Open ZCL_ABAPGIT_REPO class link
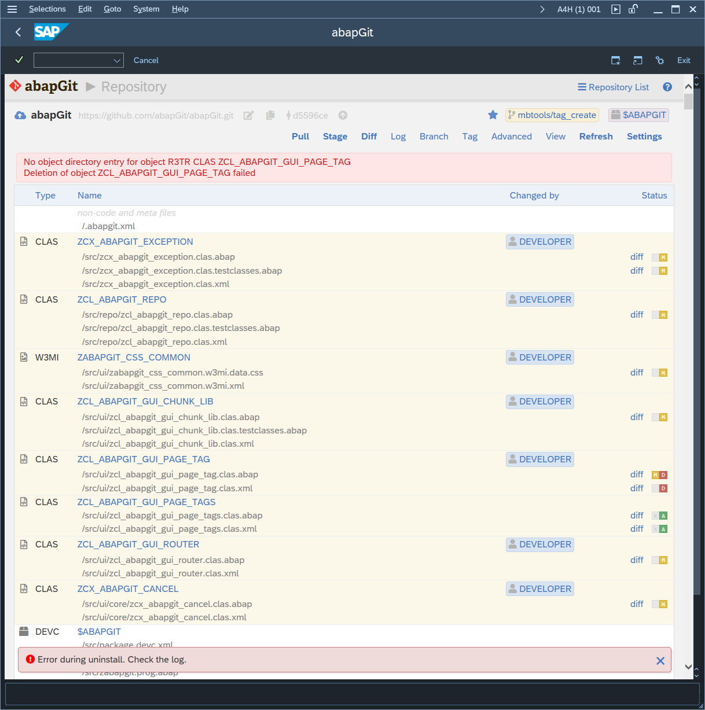The image size is (705, 710). [x=122, y=300]
